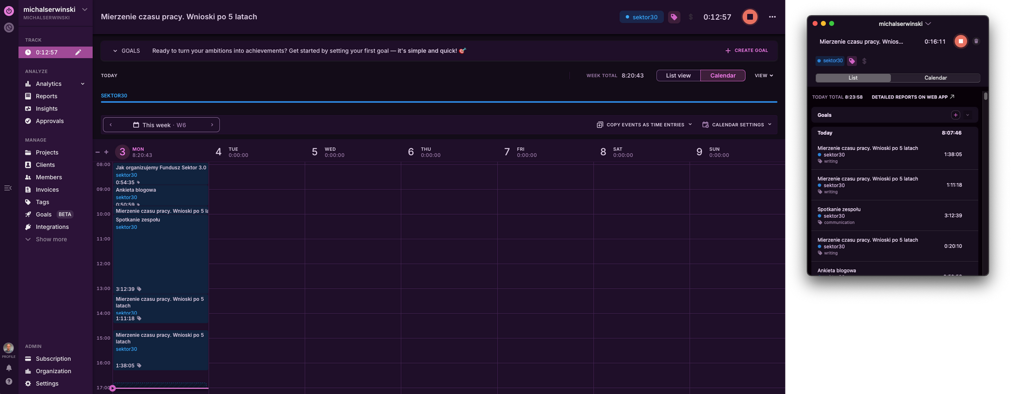The image size is (1012, 394).
Task: Click the Create Goal button
Action: 746,50
